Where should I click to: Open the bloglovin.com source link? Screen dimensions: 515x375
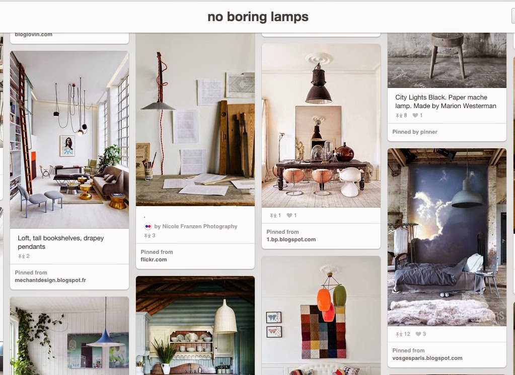[34, 35]
